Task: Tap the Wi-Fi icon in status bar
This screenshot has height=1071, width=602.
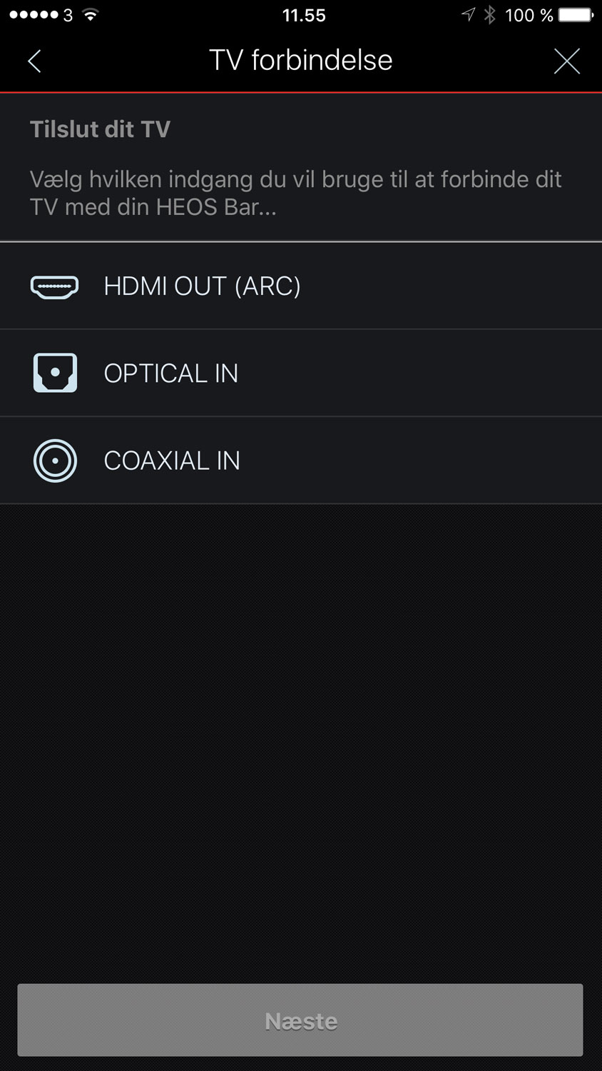Action: click(x=90, y=15)
